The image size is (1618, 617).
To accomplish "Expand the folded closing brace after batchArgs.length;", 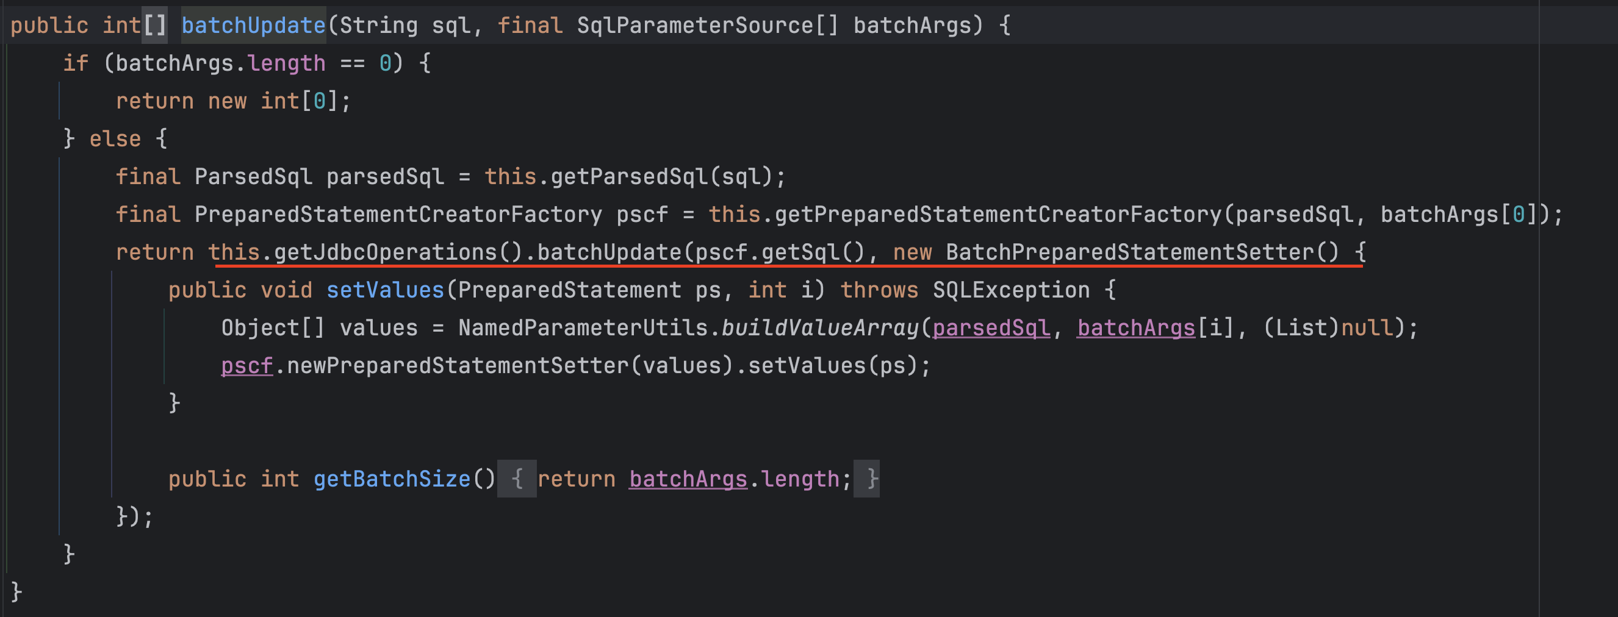I will (867, 479).
